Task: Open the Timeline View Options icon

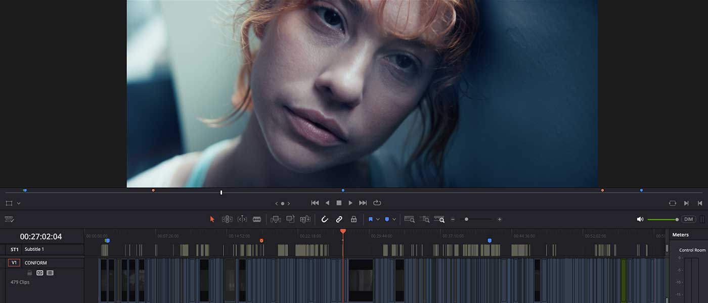Action: click(9, 219)
